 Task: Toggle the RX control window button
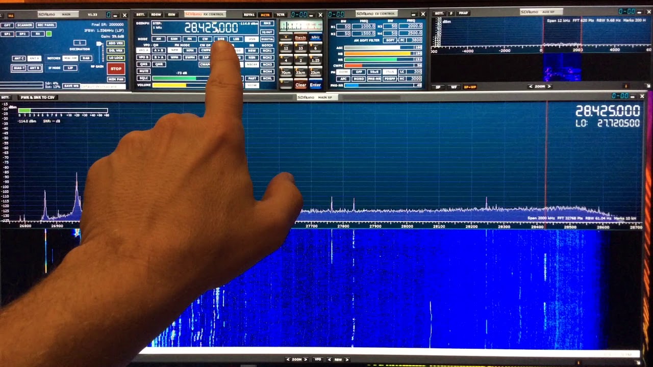tap(38, 34)
